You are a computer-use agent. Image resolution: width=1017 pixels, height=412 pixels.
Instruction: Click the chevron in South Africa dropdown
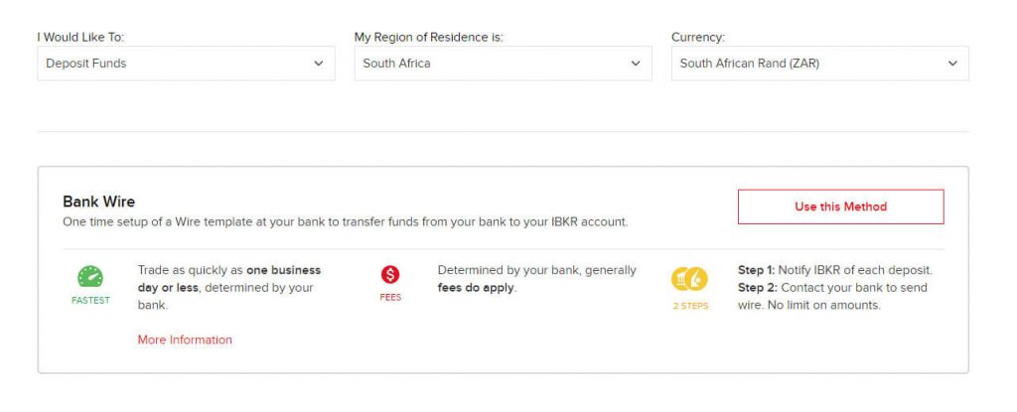tap(636, 64)
